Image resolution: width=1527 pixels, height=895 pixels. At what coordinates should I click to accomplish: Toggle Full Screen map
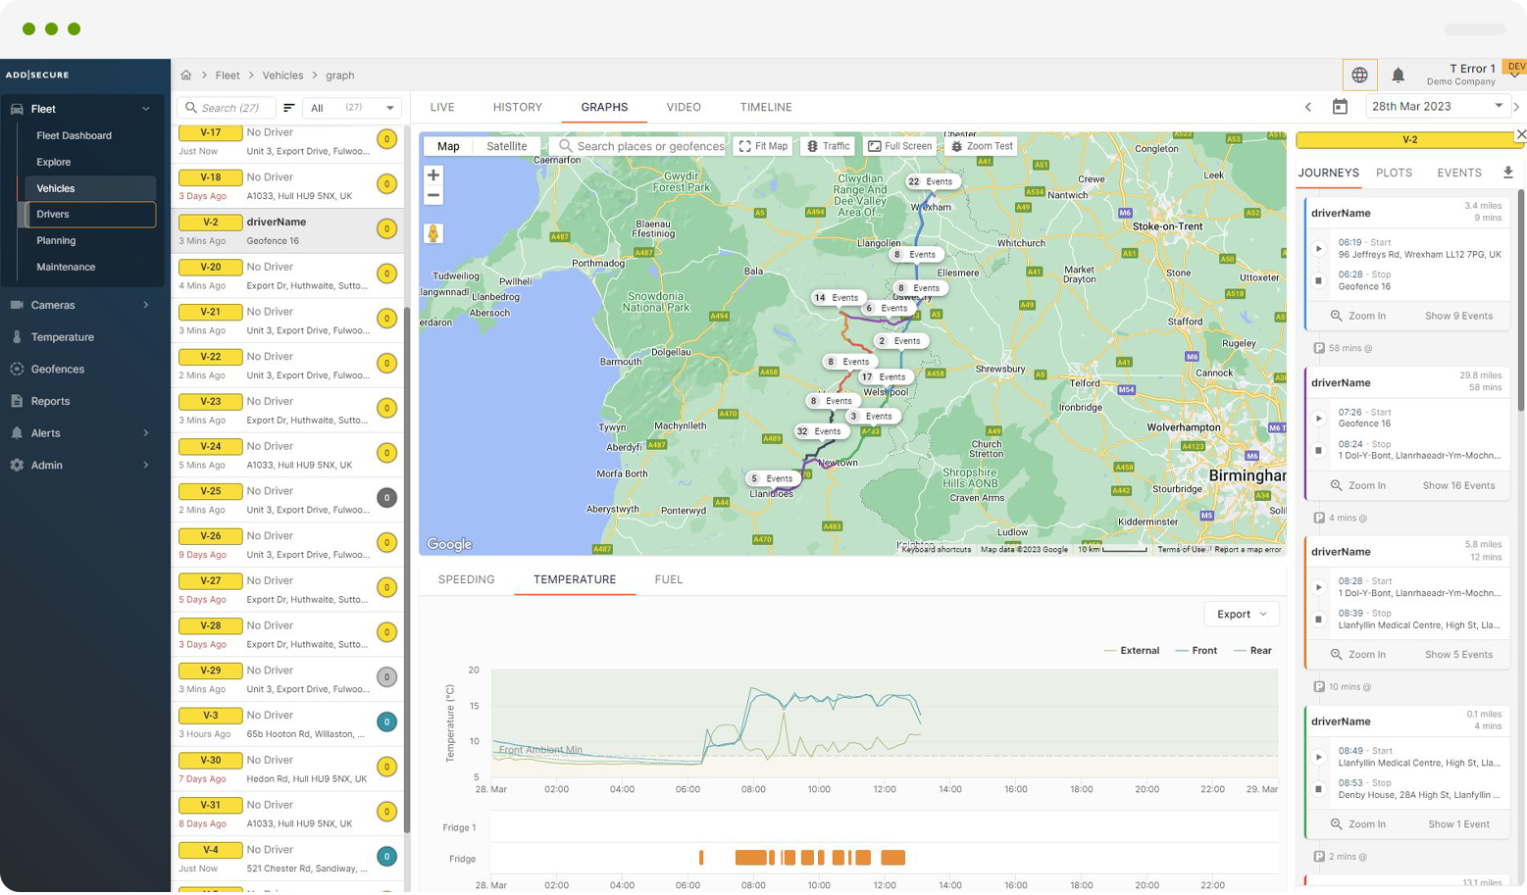point(900,146)
